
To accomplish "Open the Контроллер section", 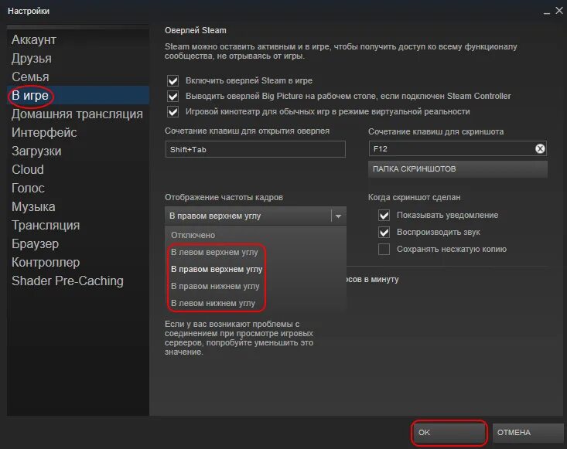I will (x=78, y=262).
